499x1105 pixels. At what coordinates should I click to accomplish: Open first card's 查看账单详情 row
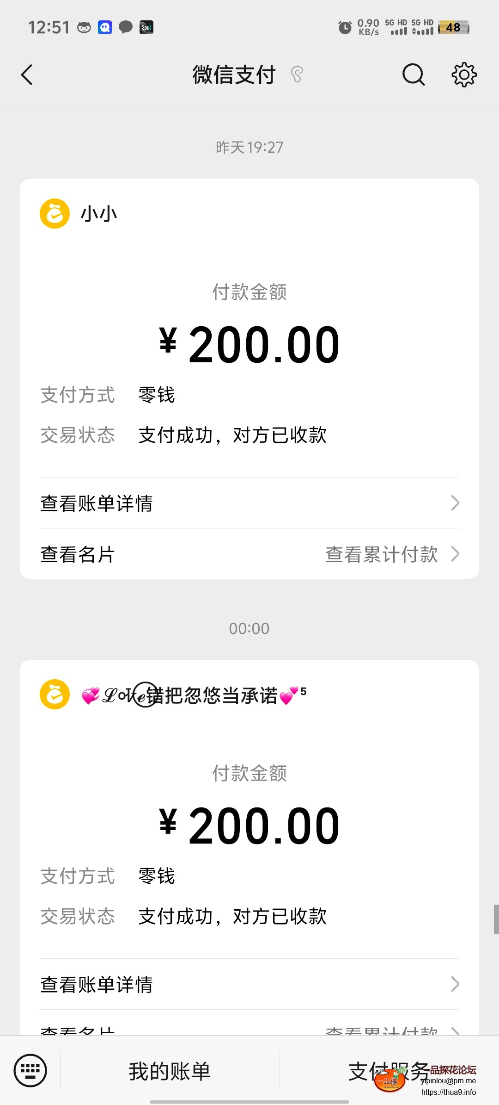pos(97,503)
